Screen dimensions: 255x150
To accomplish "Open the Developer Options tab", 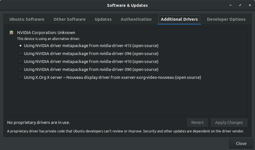I will click(x=226, y=19).
